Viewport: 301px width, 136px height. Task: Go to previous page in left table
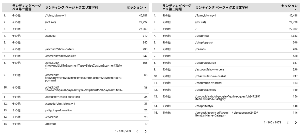(137, 131)
